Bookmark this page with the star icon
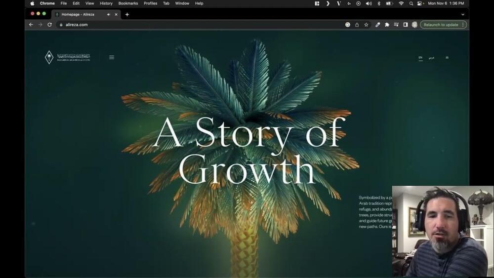This screenshot has height=278, width=494. 366,25
